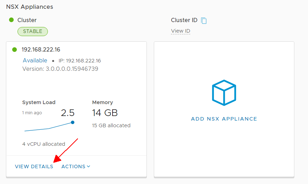308x184 pixels.
Task: Click the 'IP: 192.168.222.16' text
Action: tap(80, 61)
